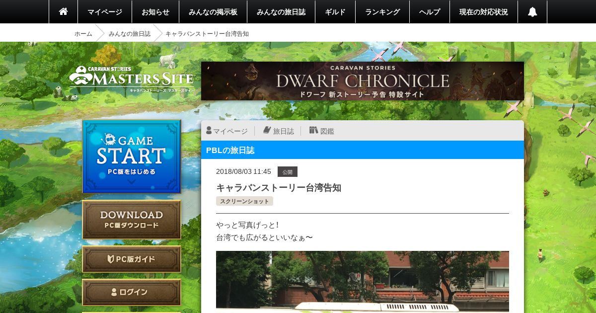
Task: Open お知らせ menu item
Action: tap(155, 12)
